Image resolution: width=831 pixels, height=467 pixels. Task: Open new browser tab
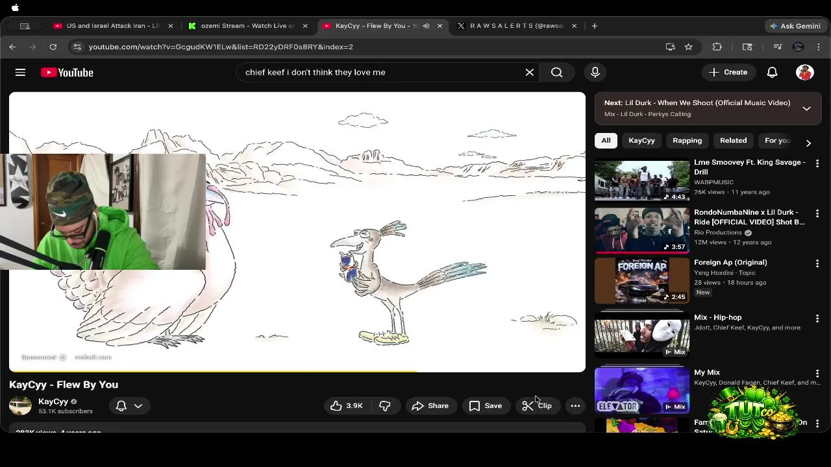click(594, 26)
